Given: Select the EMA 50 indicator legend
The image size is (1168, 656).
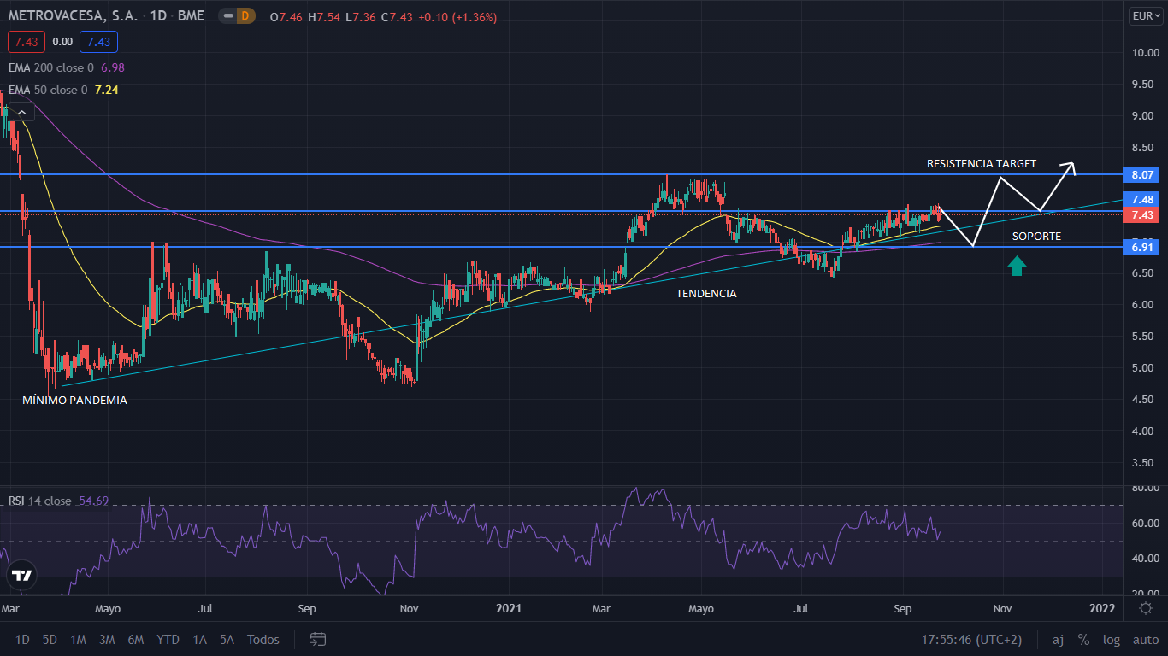Looking at the screenshot, I should click(x=48, y=90).
